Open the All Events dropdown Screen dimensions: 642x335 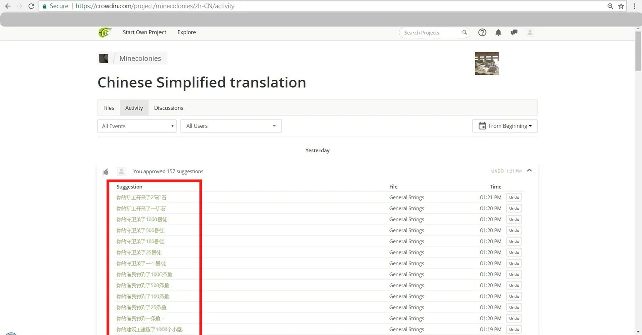click(137, 126)
